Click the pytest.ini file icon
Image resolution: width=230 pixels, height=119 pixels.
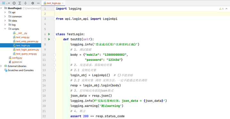click(x=10, y=62)
